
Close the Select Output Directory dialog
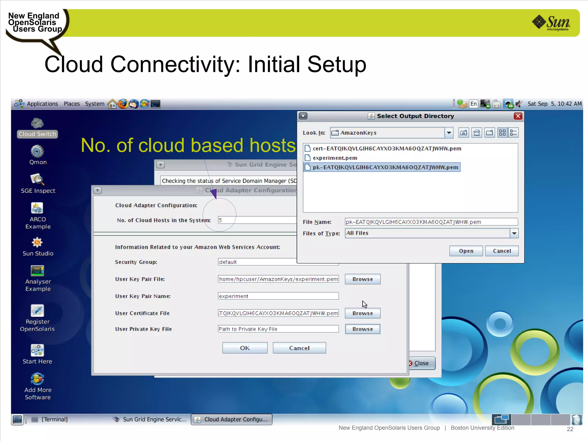[x=518, y=116]
